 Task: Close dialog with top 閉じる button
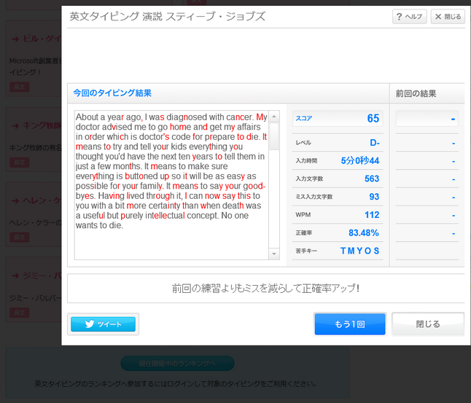[448, 17]
